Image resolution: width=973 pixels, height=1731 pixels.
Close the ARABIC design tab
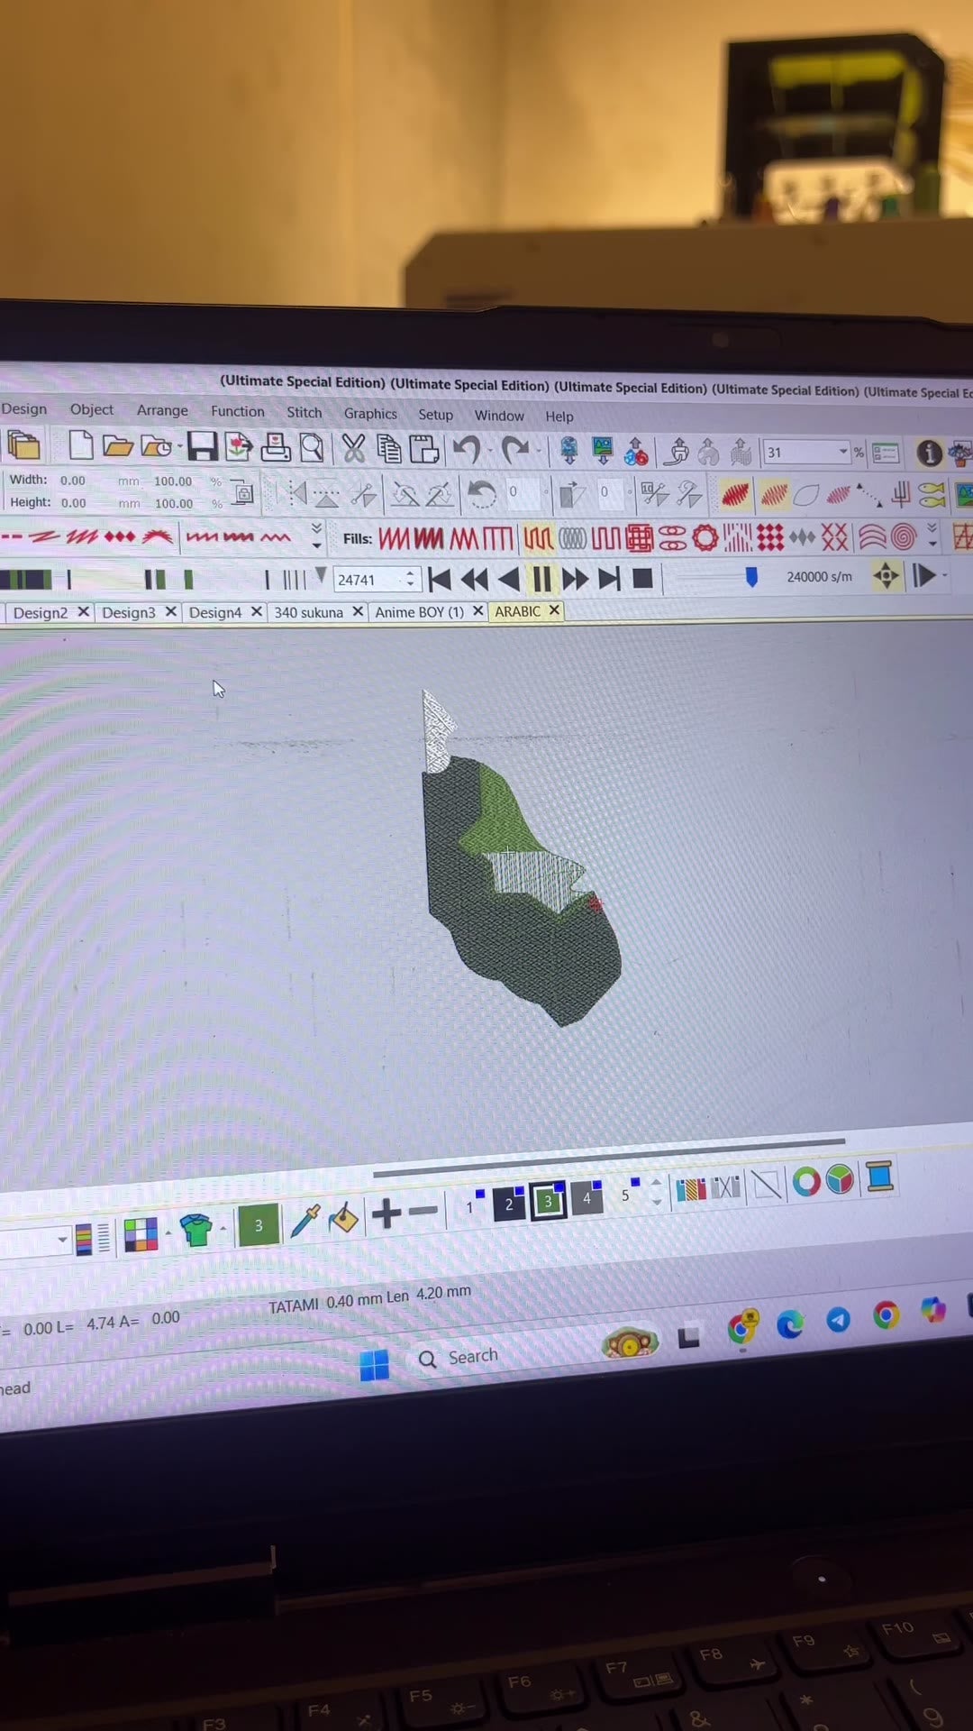(x=554, y=610)
